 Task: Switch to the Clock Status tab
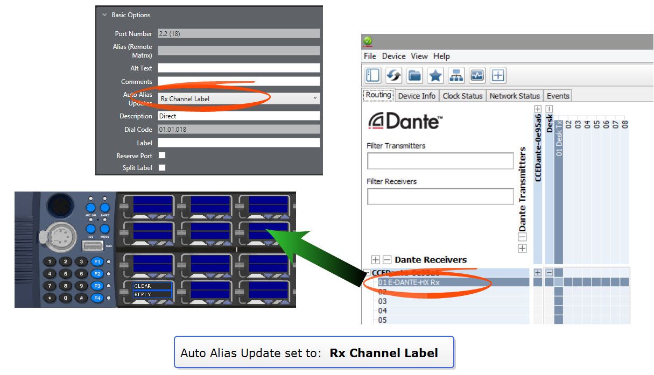(462, 96)
